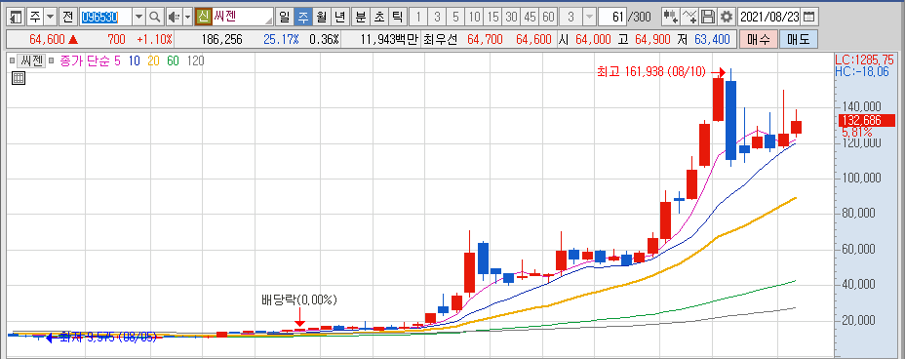Viewport: 905px width, 359px height.
Task: Click the best ask price 64,700
Action: [485, 40]
